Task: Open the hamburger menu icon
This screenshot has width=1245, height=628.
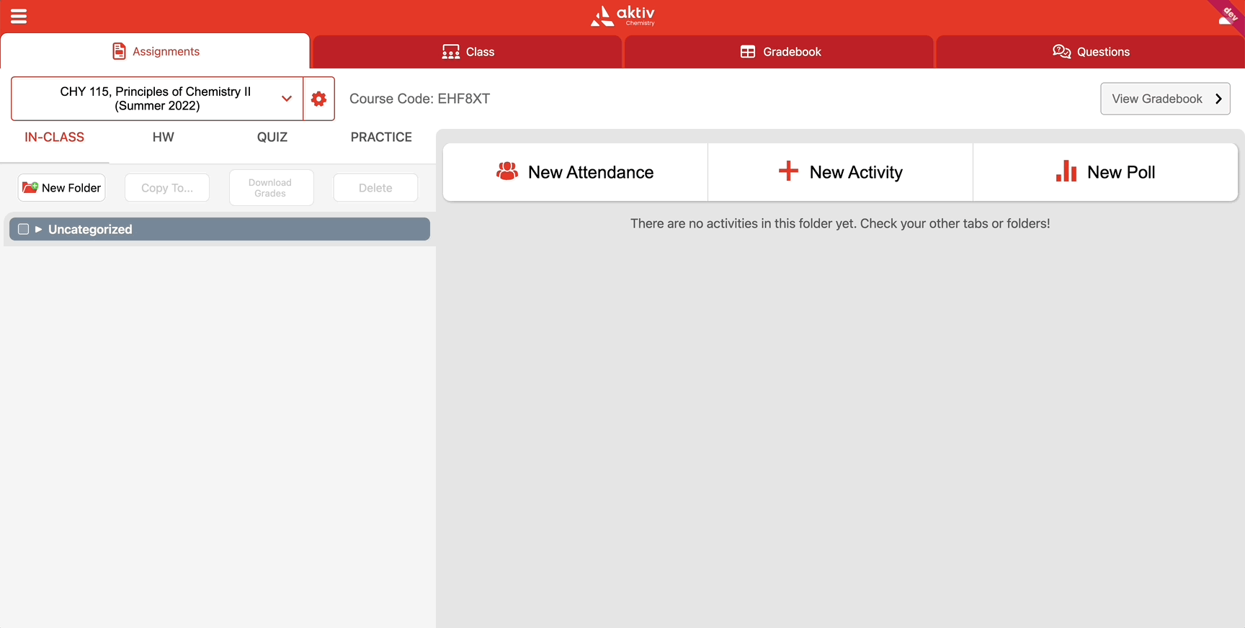Action: (19, 16)
